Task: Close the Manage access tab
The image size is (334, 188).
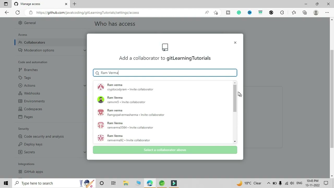Action: tap(66, 4)
